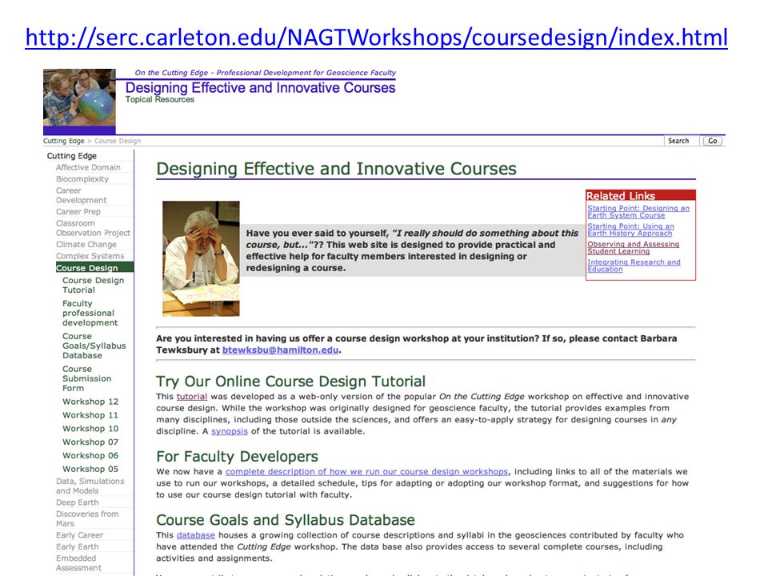Open Affective Domain in the sidebar

point(88,167)
